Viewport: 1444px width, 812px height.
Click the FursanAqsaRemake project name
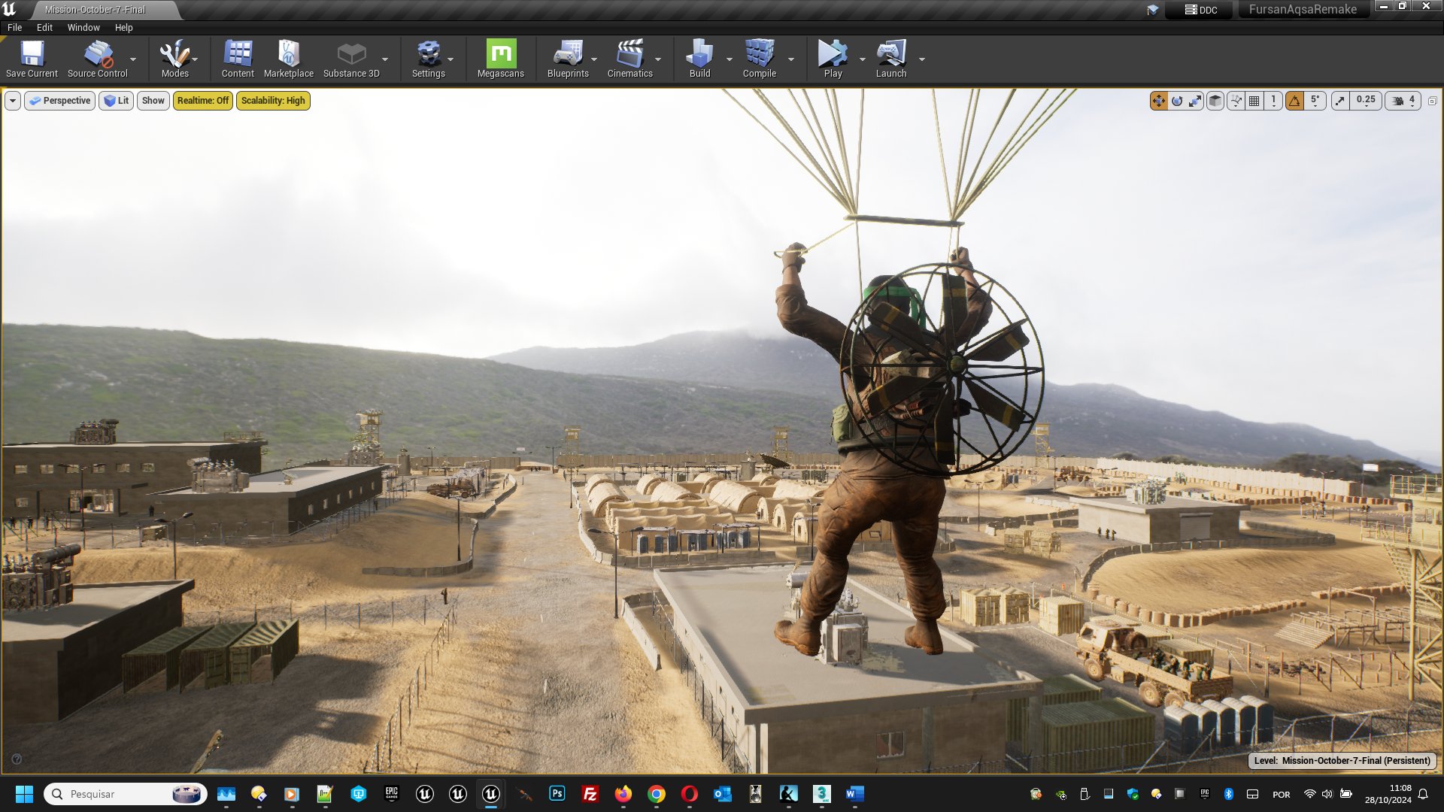[1303, 10]
